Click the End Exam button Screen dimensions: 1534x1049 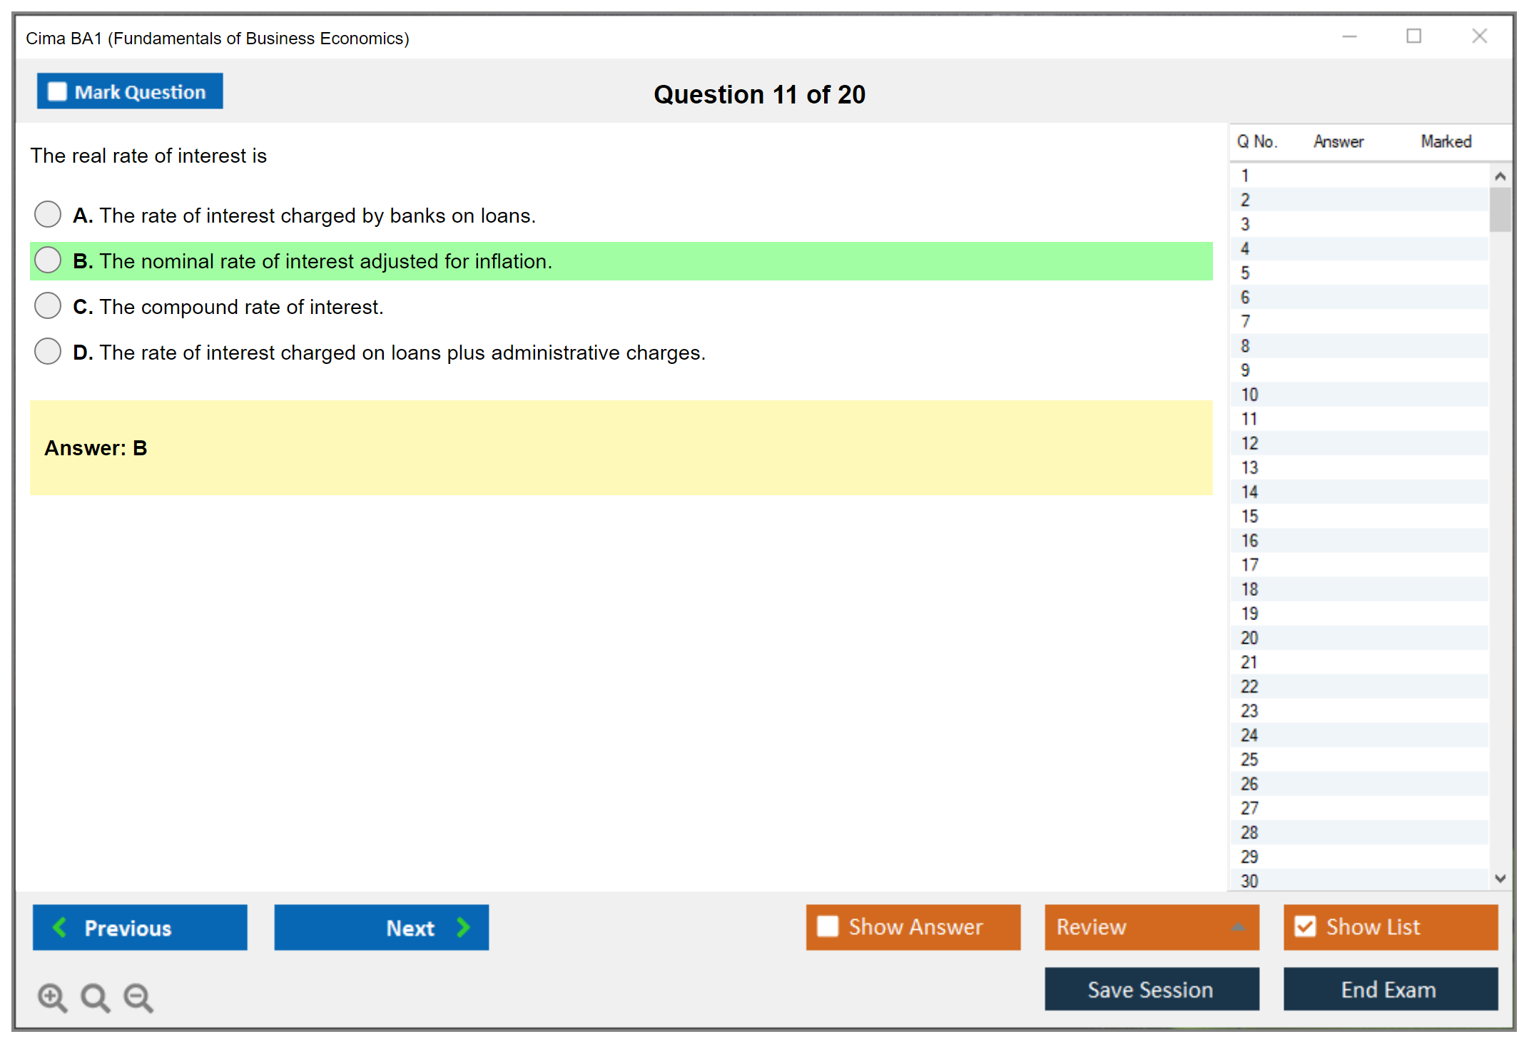click(x=1389, y=989)
